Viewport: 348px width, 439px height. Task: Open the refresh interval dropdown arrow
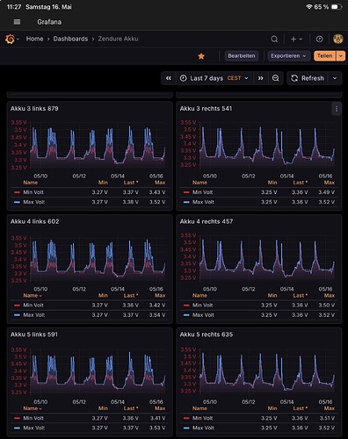(335, 78)
